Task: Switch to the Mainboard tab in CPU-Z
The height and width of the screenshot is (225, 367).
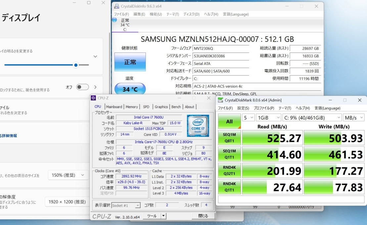Action: (114, 107)
